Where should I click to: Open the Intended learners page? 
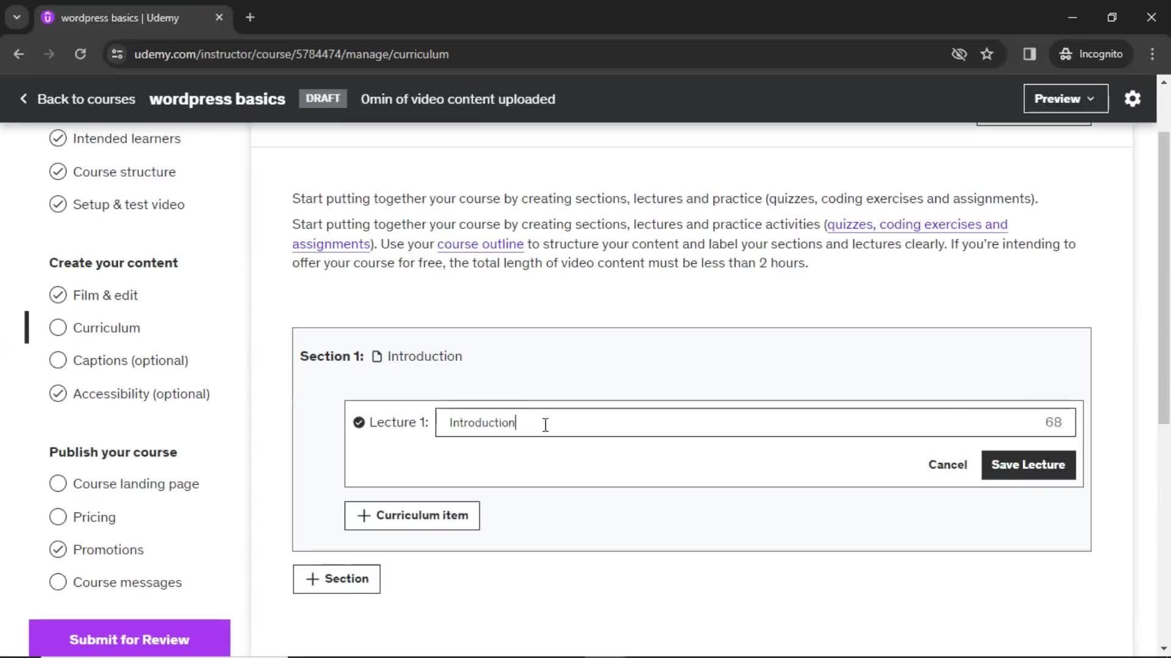click(127, 138)
